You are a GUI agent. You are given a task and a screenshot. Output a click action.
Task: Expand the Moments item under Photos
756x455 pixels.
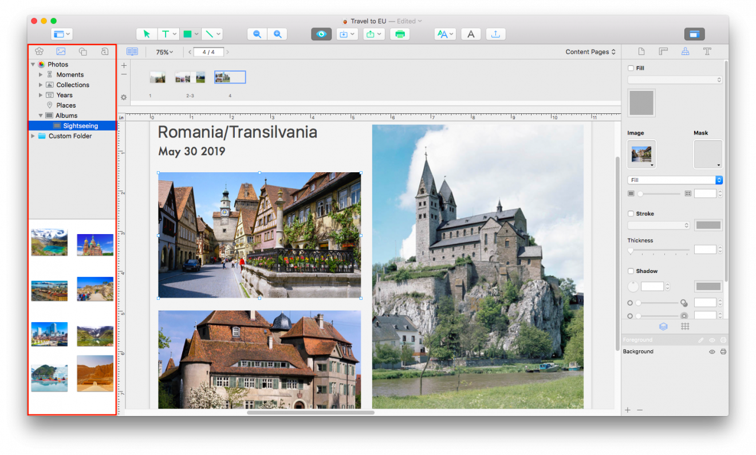(40, 74)
